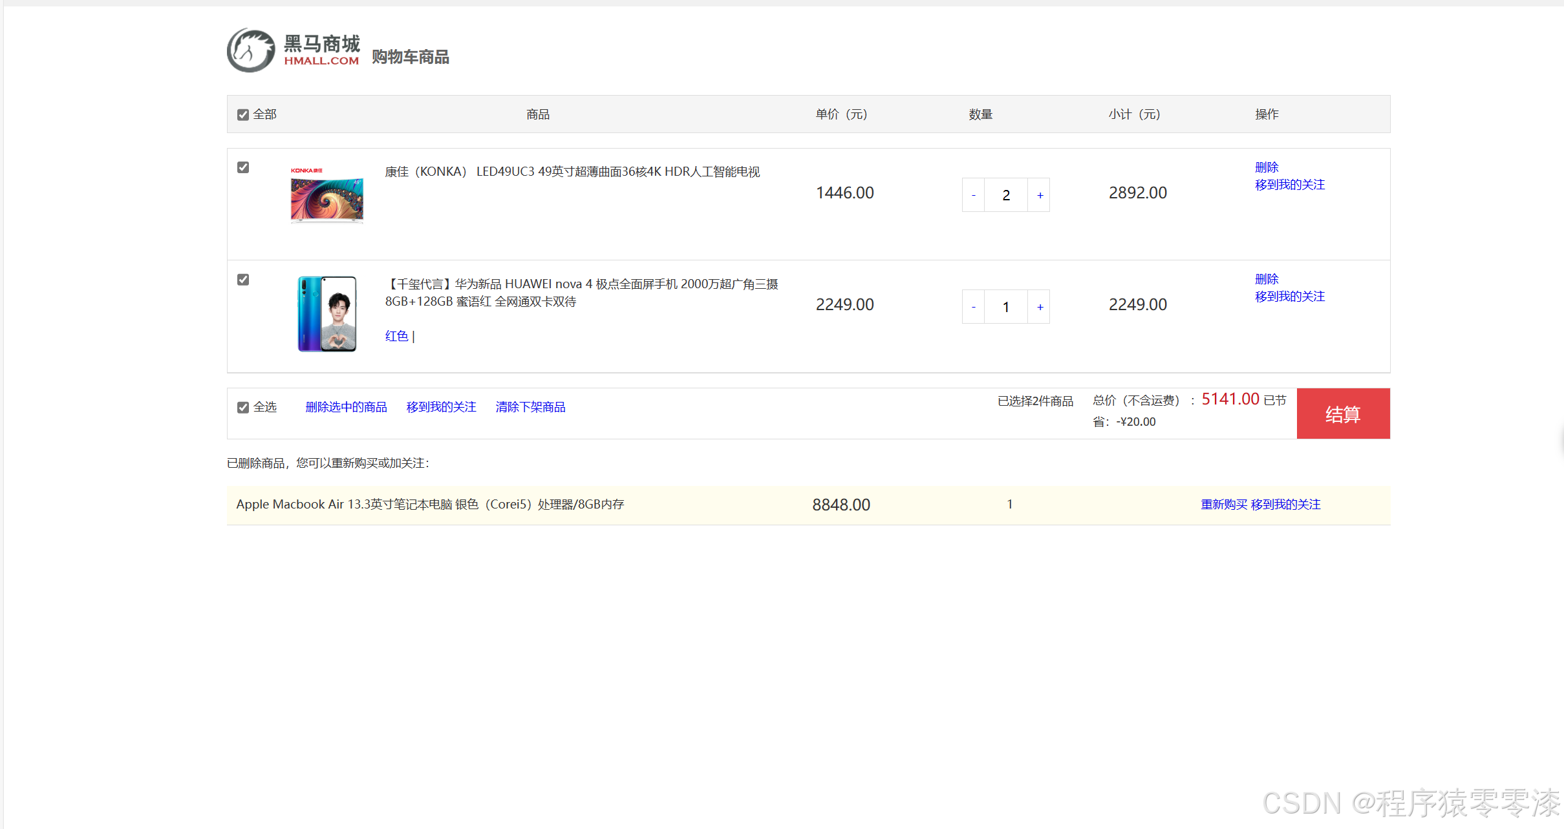Viewport: 1564px width, 829px height.
Task: Increase HUAWEI nova 4 quantity
Action: [1040, 307]
